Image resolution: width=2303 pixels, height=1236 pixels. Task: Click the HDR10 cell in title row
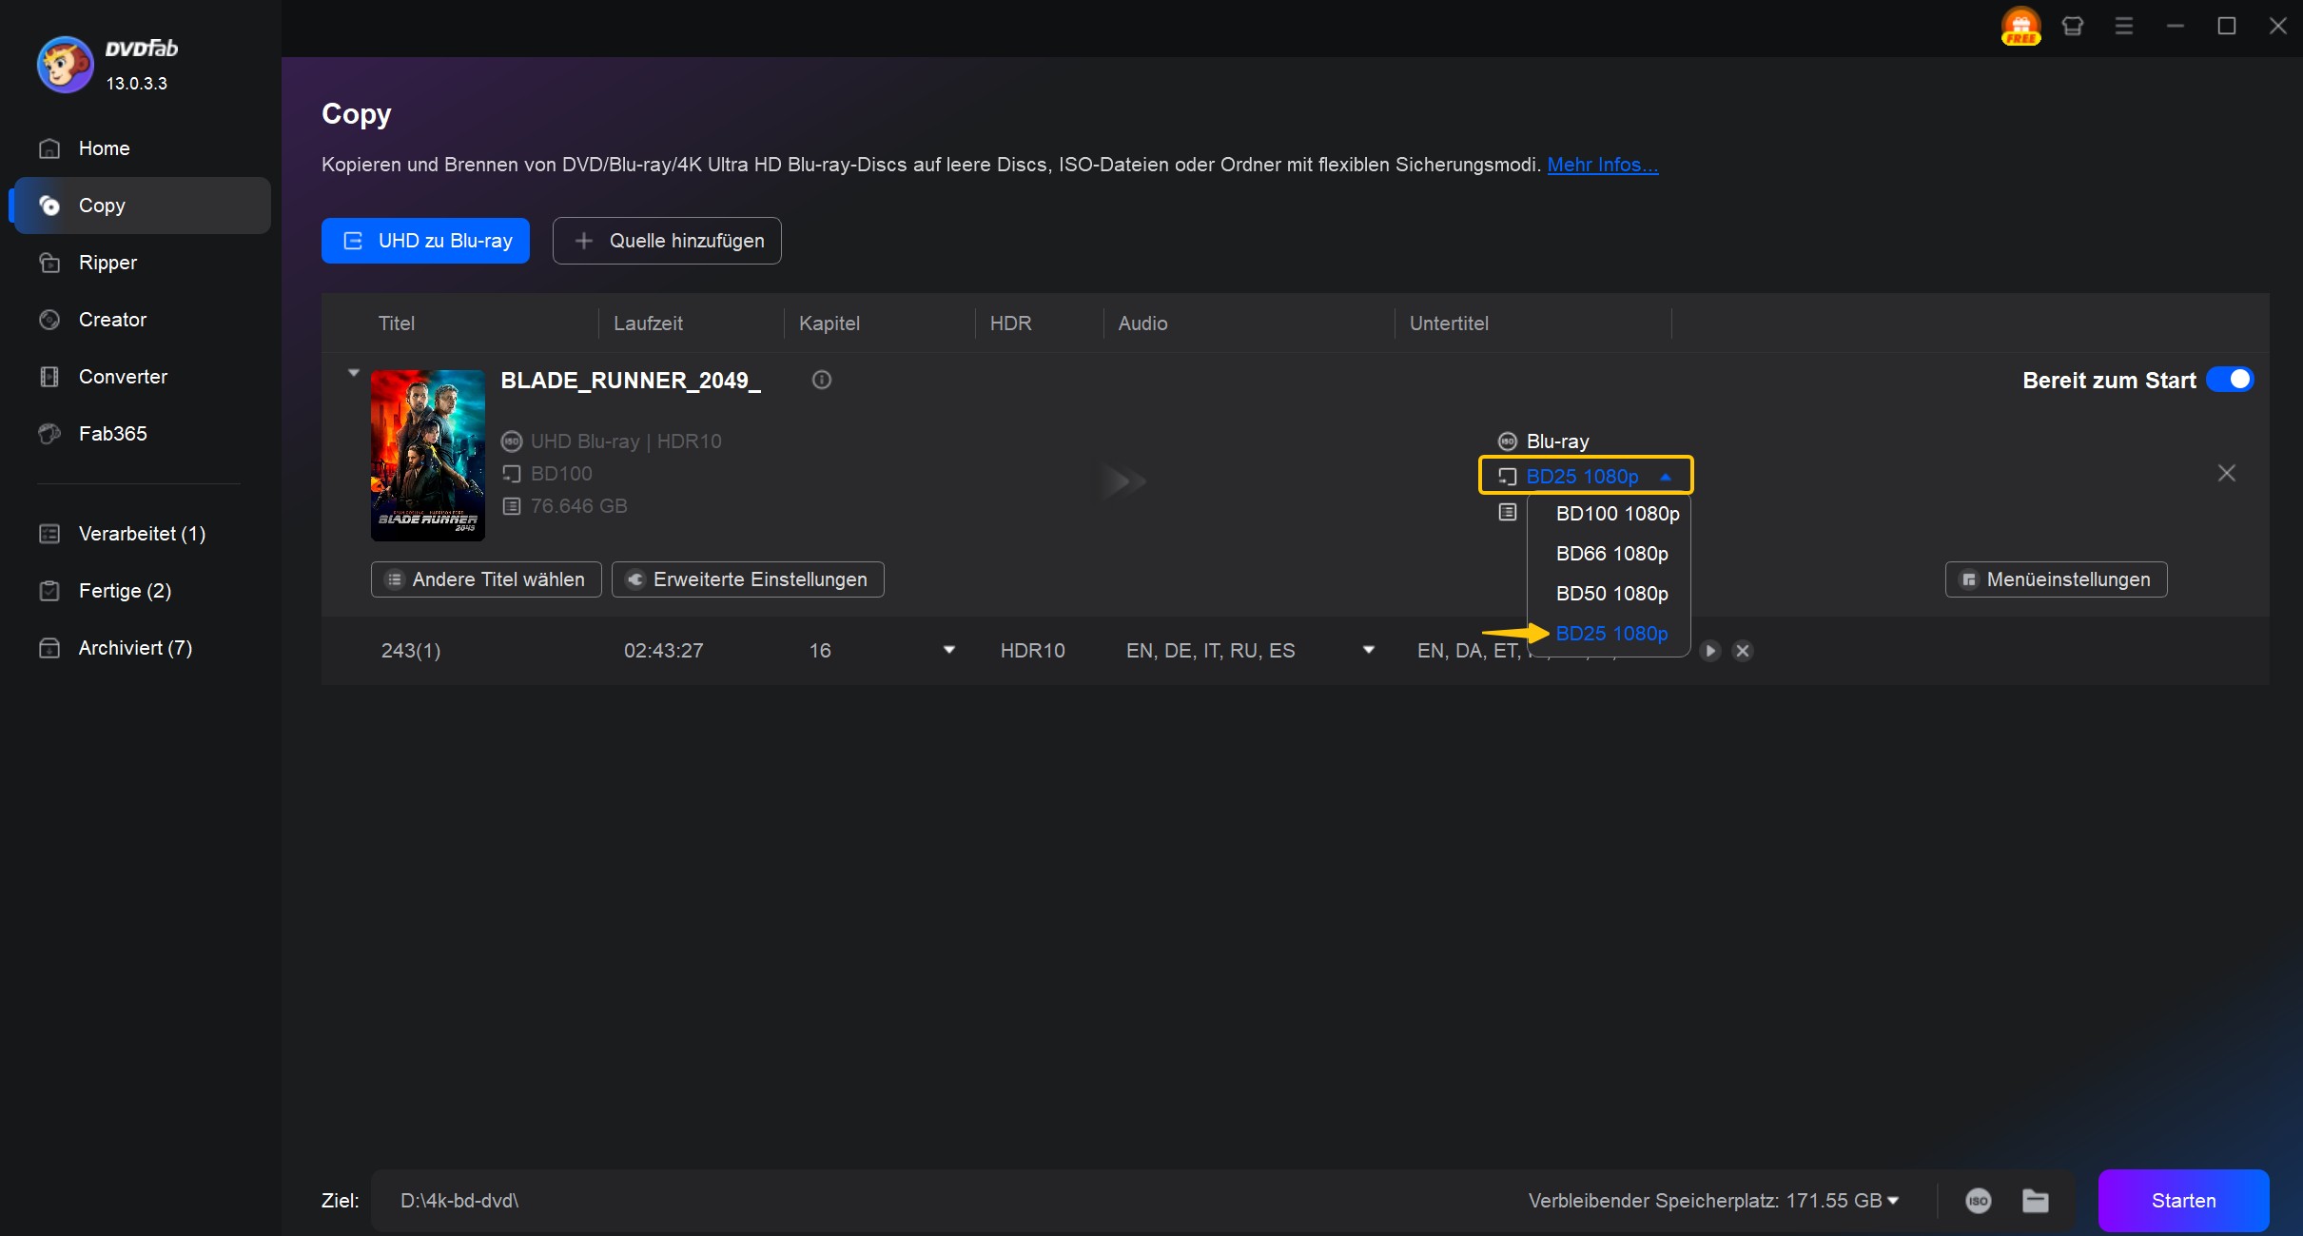[x=1032, y=651]
